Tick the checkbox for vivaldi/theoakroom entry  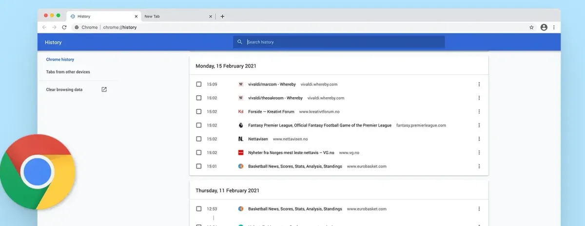click(199, 98)
